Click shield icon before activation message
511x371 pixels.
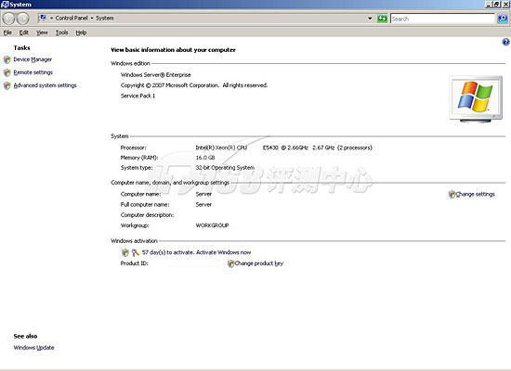124,252
